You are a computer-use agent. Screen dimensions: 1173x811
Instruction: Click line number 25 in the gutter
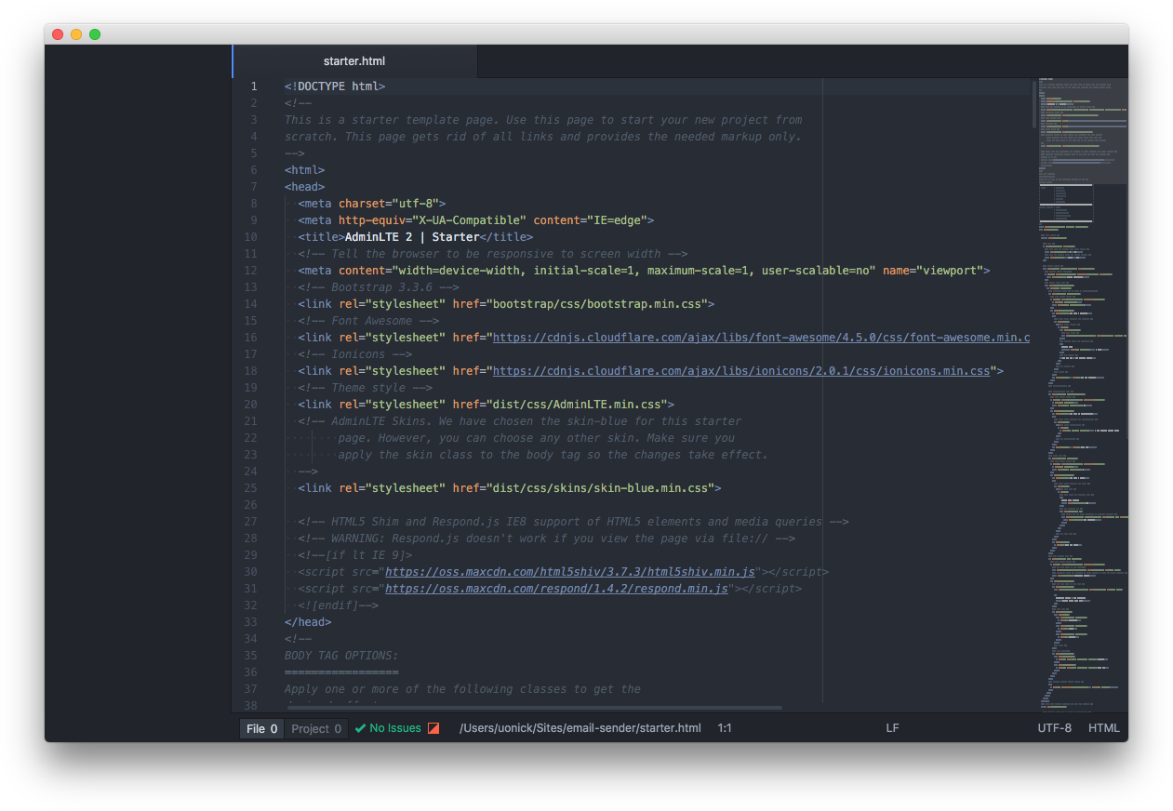coord(250,488)
